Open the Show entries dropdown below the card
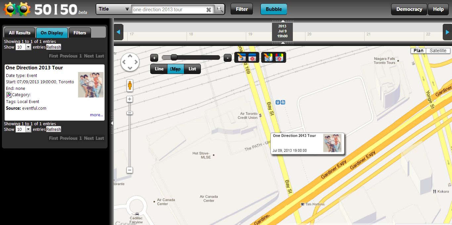452x225 pixels. tap(23, 129)
